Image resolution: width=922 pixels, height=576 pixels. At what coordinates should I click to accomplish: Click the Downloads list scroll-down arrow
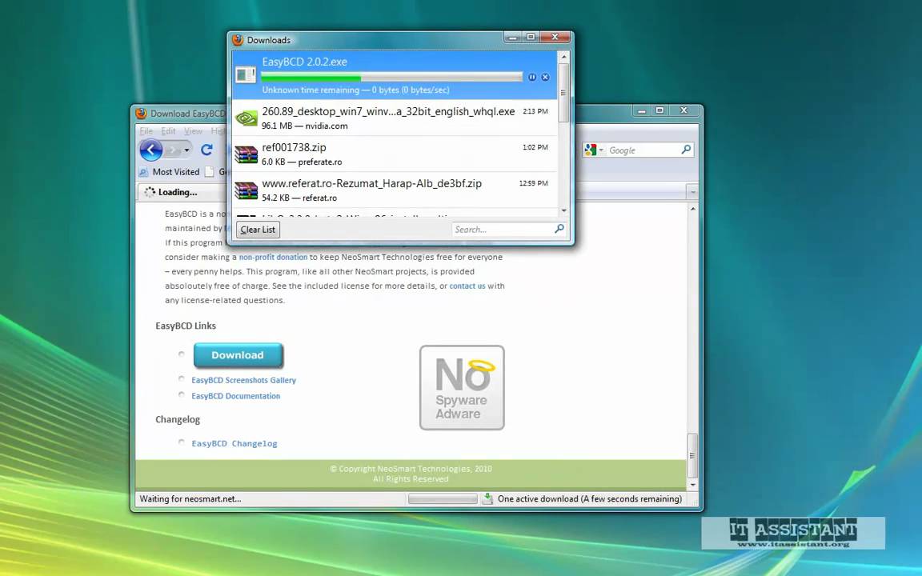click(x=563, y=210)
